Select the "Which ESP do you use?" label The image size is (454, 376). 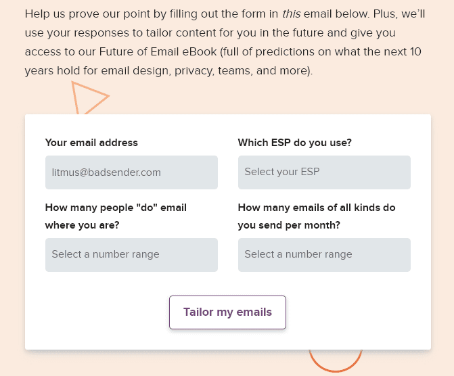tap(295, 143)
